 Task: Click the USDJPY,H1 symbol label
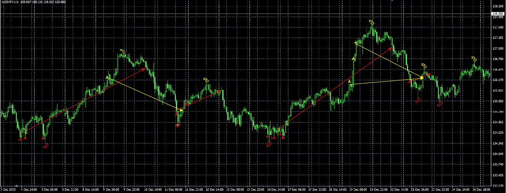pos(10,2)
